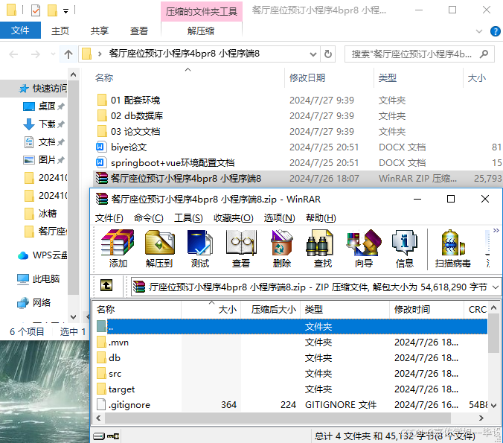Open the WinRAR archive path dropdown

(496, 287)
